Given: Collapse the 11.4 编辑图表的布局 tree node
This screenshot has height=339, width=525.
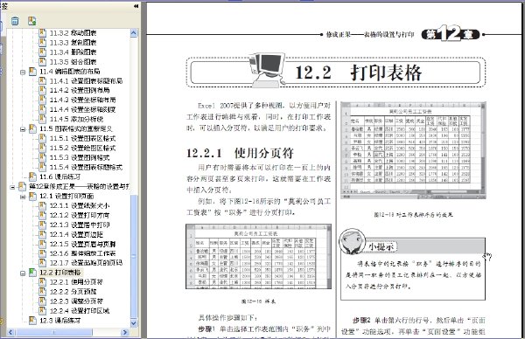Looking at the screenshot, I should (23, 72).
